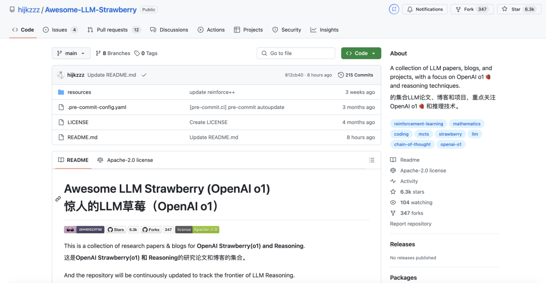Click the green check status icon
Image resolution: width=546 pixels, height=283 pixels.
pos(144,75)
